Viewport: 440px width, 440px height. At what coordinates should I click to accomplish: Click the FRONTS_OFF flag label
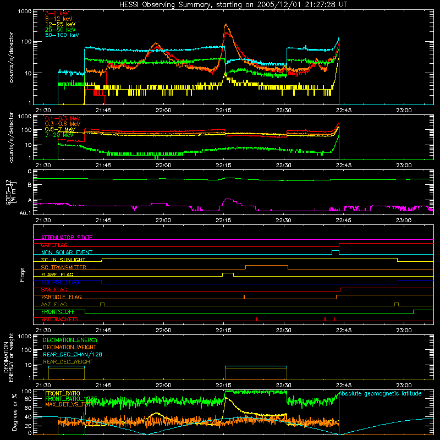58,312
